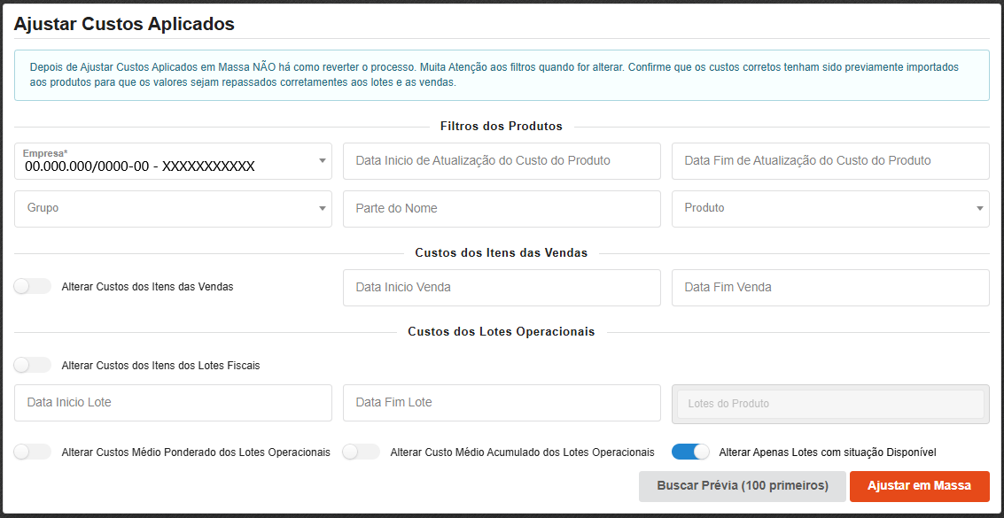Click the Data Fim de Atualização do Custo field
This screenshot has width=1004, height=518.
click(x=830, y=160)
